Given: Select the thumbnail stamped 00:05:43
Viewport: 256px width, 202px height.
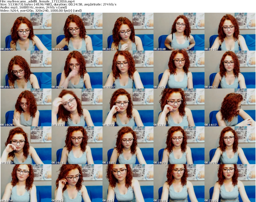Looking at the screenshot, I should [x=26, y=69].
